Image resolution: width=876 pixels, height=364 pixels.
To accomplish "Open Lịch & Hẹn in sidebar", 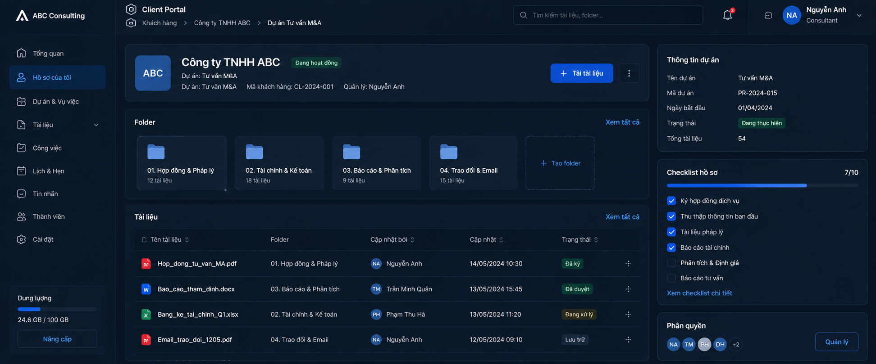I will coord(57,171).
